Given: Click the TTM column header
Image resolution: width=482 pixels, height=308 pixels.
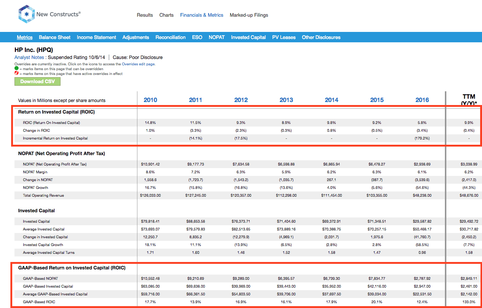Looking at the screenshot, I should tap(469, 100).
